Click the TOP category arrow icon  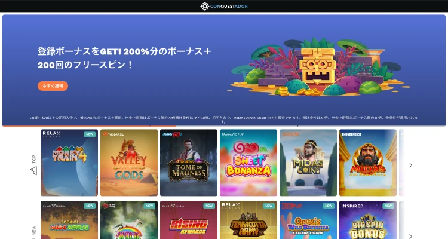[33, 171]
